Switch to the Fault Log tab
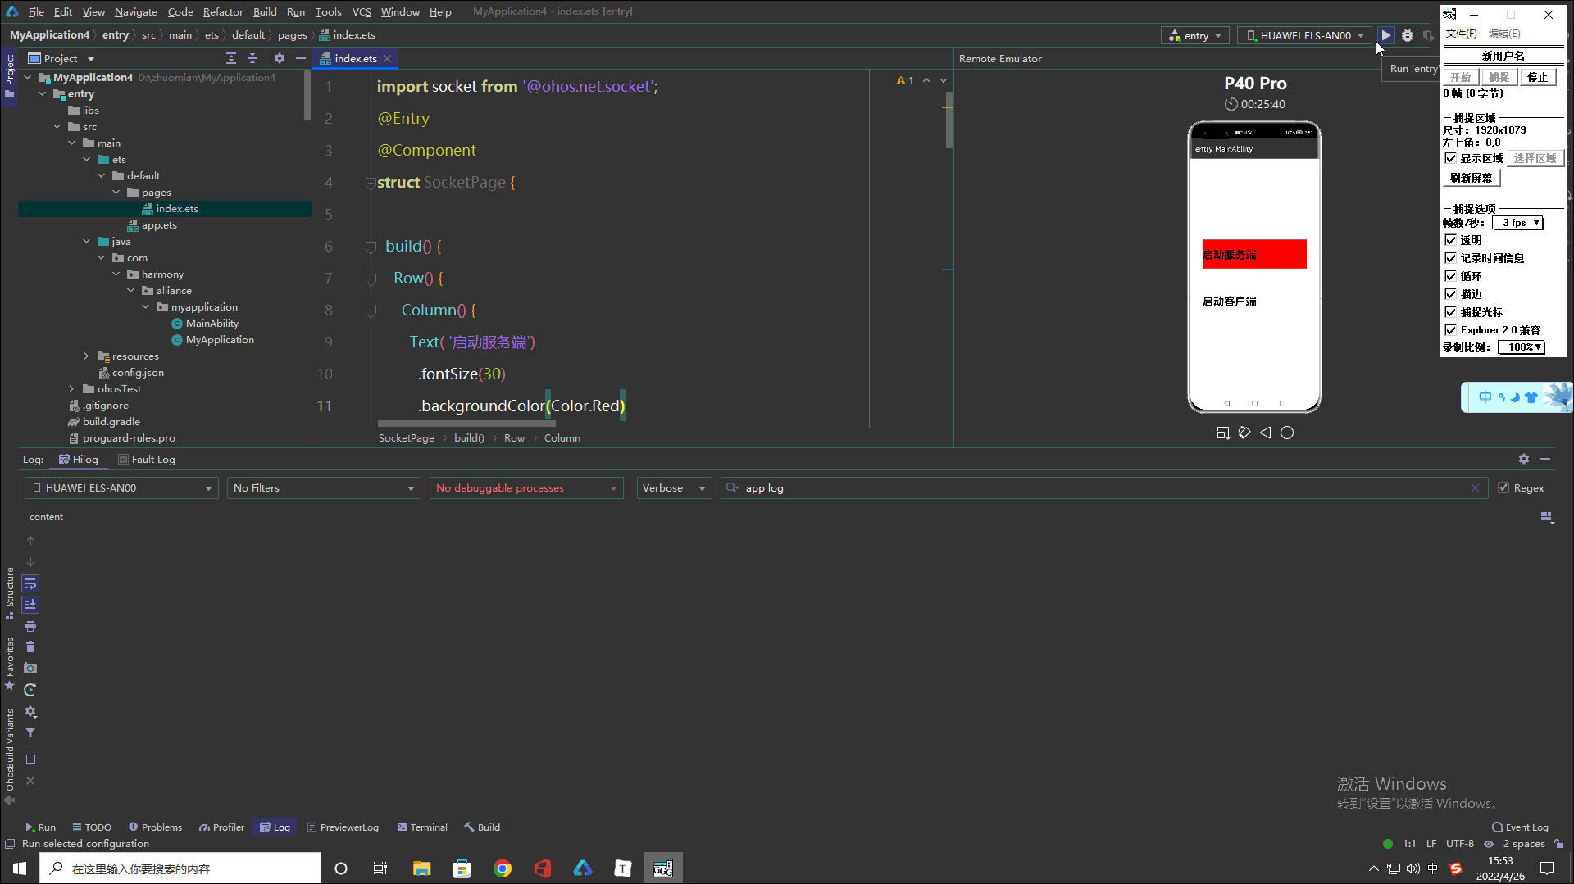The width and height of the screenshot is (1574, 884). 147,459
